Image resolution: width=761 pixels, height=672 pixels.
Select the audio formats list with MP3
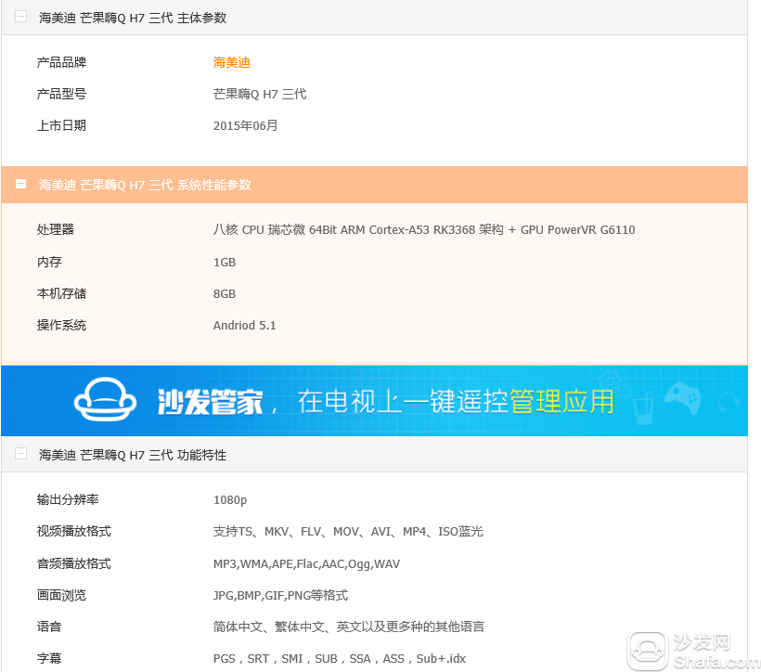click(306, 563)
